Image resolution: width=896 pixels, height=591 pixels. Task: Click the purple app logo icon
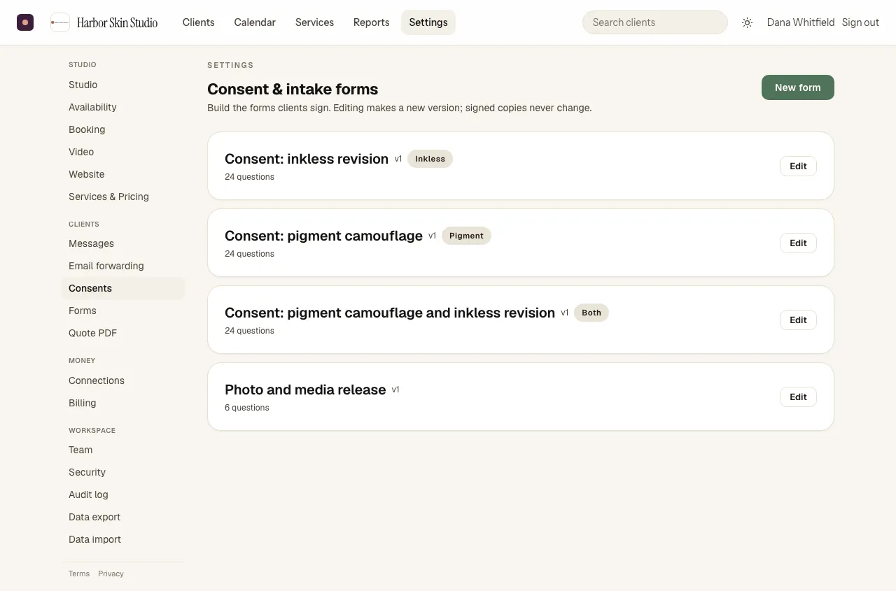coord(25,22)
